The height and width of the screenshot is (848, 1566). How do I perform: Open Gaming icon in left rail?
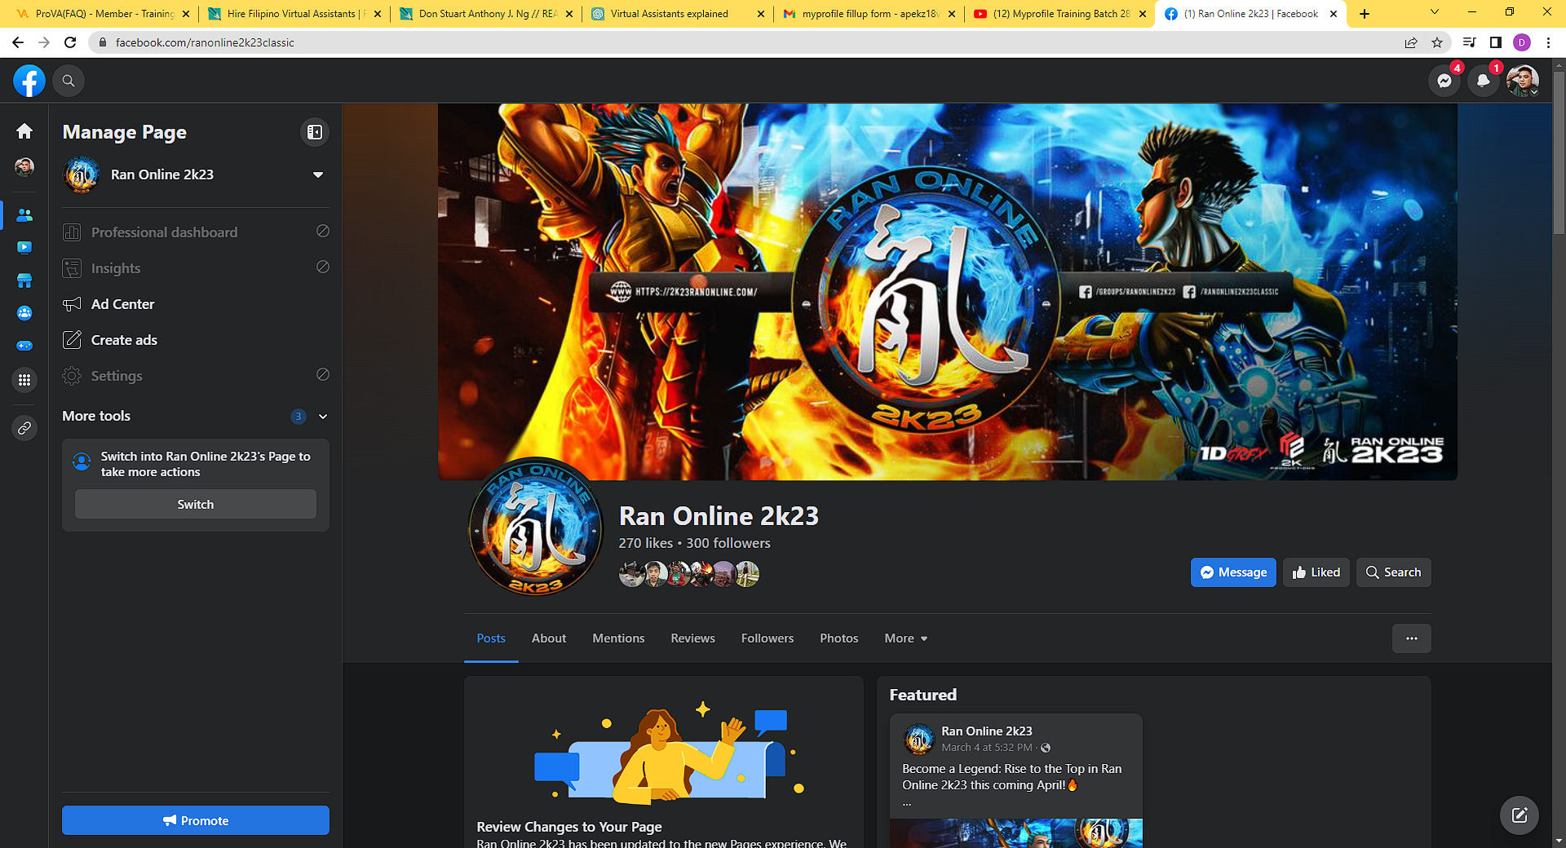point(24,346)
